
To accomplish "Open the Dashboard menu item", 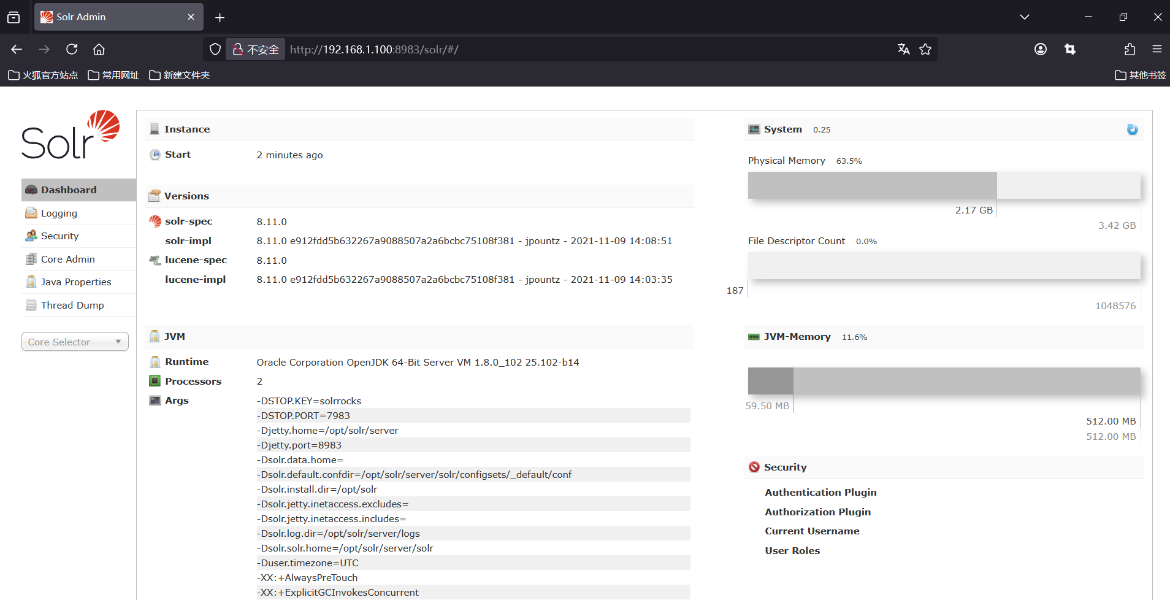I will click(78, 190).
